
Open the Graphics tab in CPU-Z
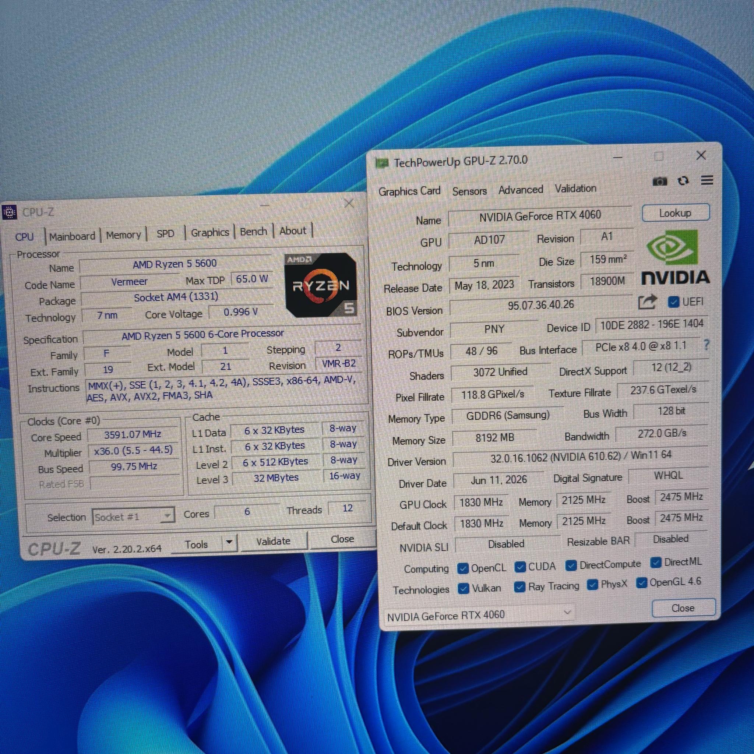210,233
